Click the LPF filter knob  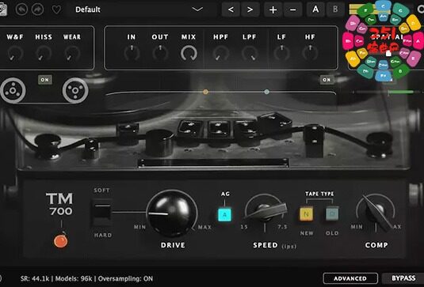(250, 53)
